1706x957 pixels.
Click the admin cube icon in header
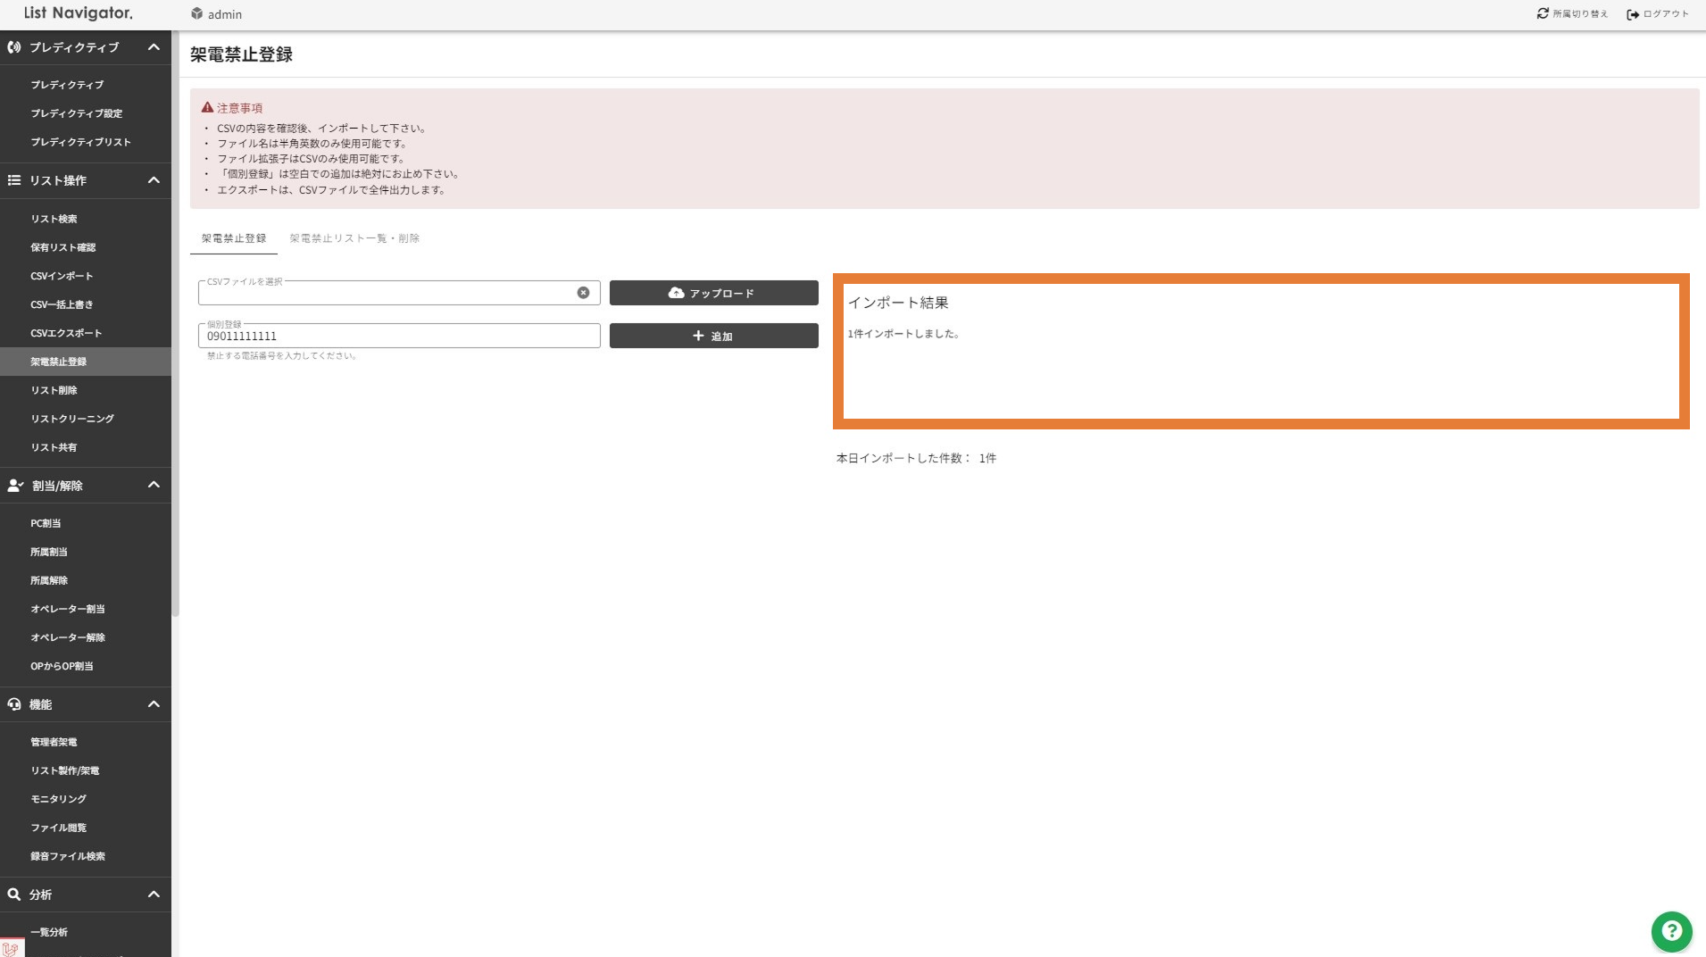[x=197, y=13]
